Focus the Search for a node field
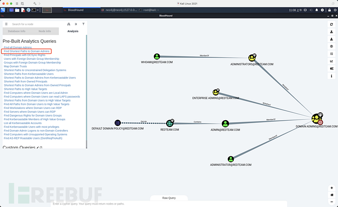The width and height of the screenshot is (338, 207). [38, 24]
